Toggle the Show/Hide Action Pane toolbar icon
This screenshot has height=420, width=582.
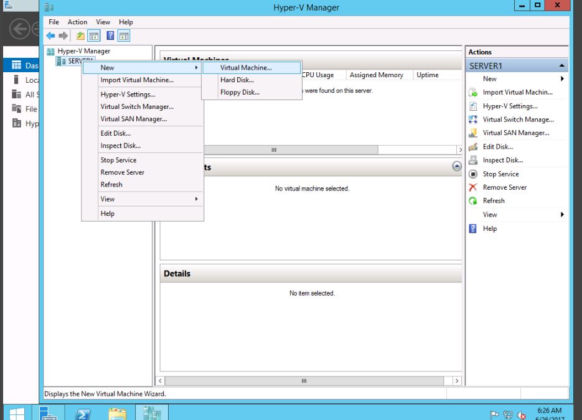point(124,36)
